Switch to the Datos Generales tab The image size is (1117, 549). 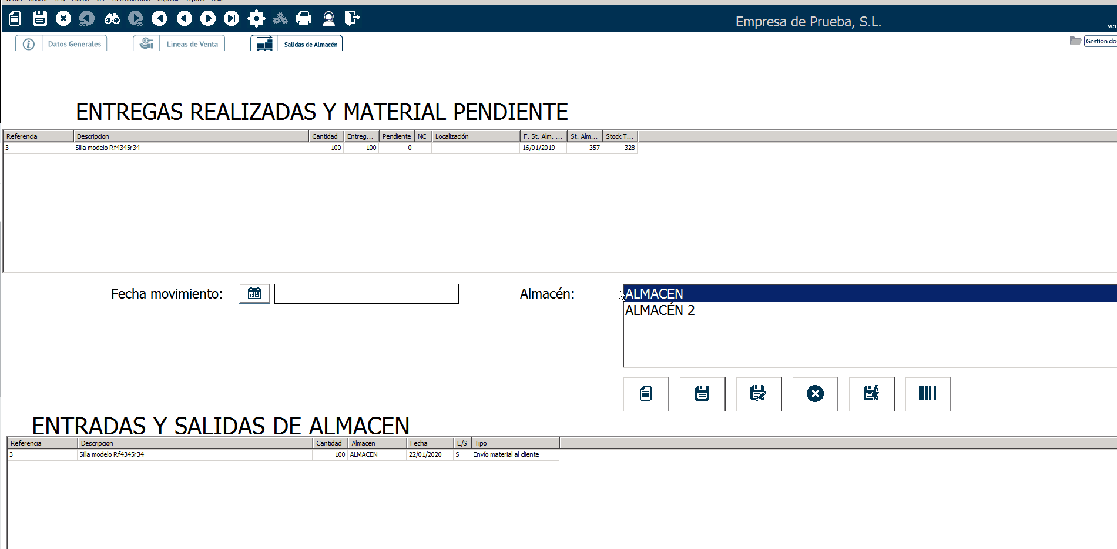(74, 44)
